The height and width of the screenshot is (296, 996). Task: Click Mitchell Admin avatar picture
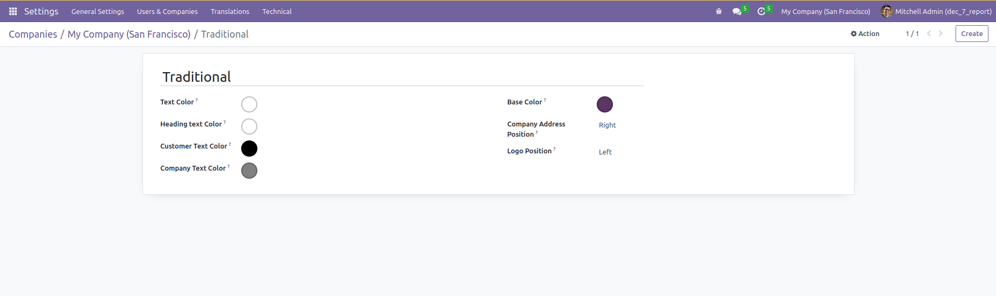(886, 11)
